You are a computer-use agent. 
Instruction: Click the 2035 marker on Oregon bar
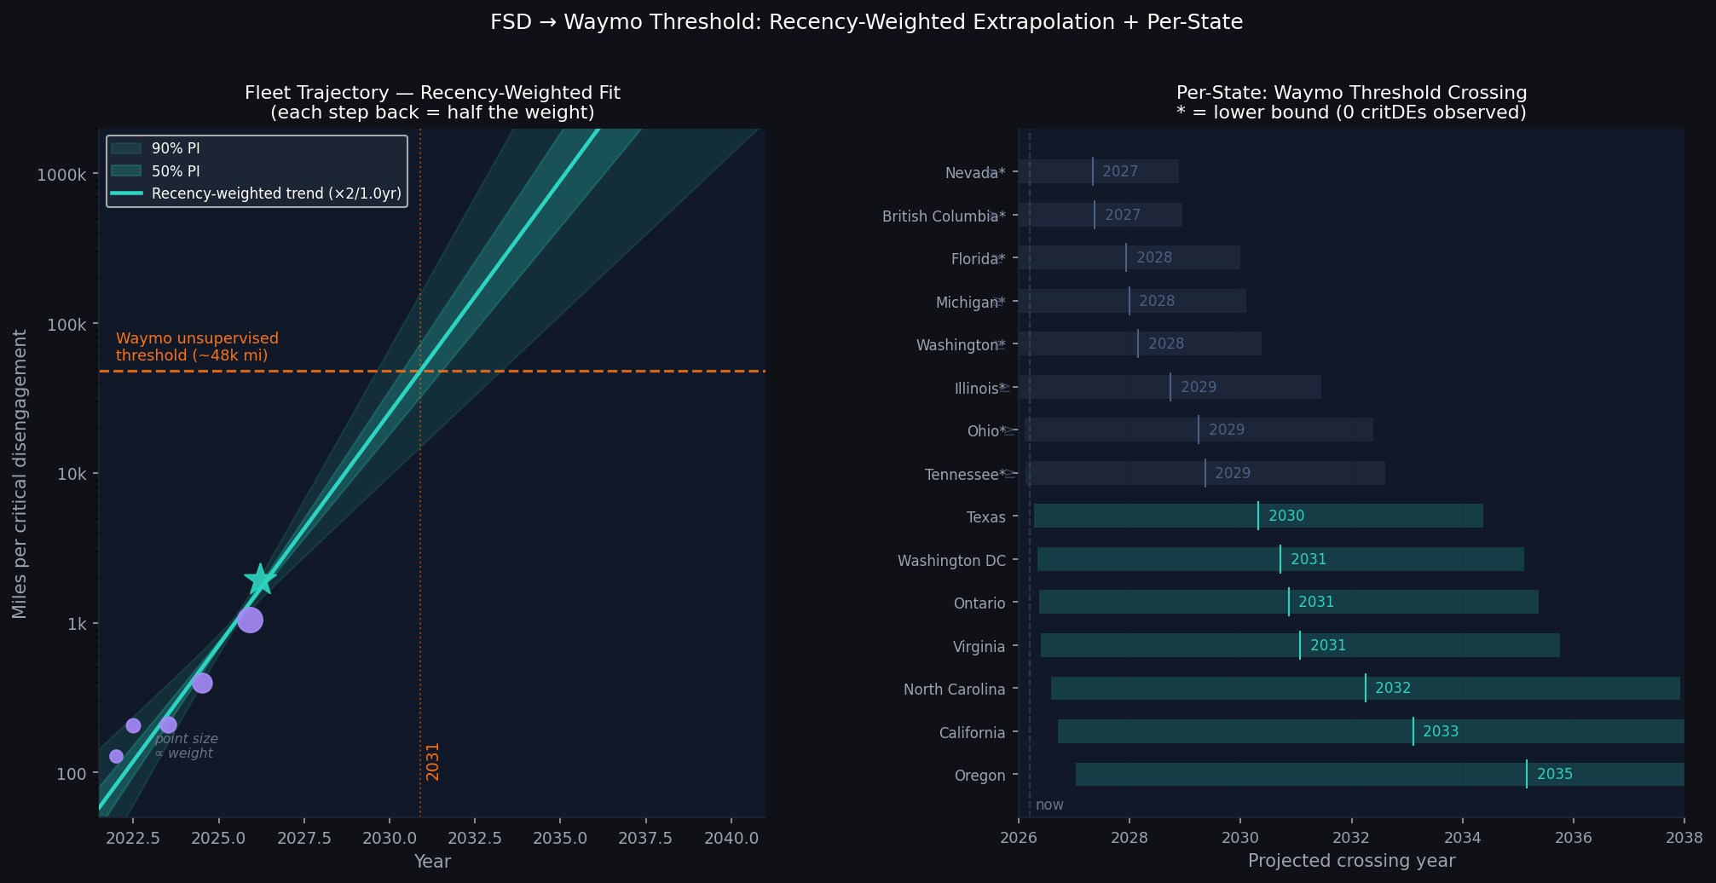tap(1527, 774)
